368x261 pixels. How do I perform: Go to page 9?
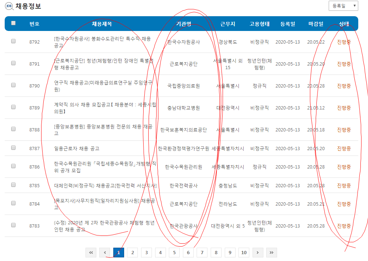(x=230, y=253)
